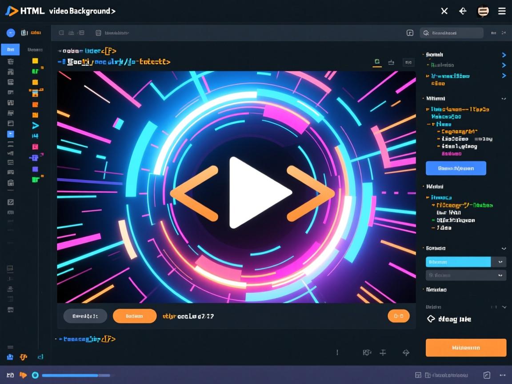Click the blue circular button atop the left sidebar

pos(11,33)
